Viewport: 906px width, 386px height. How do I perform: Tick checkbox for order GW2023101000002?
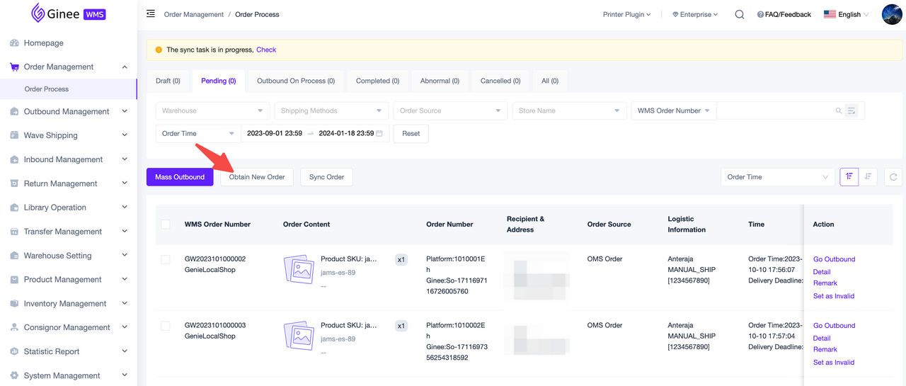[x=165, y=260]
